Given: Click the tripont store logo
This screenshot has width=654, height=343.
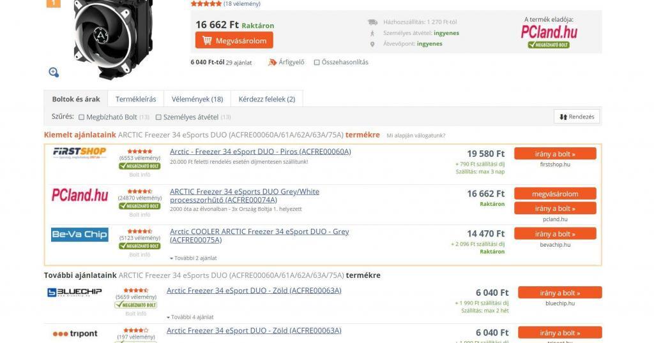Looking at the screenshot, I should [75, 333].
